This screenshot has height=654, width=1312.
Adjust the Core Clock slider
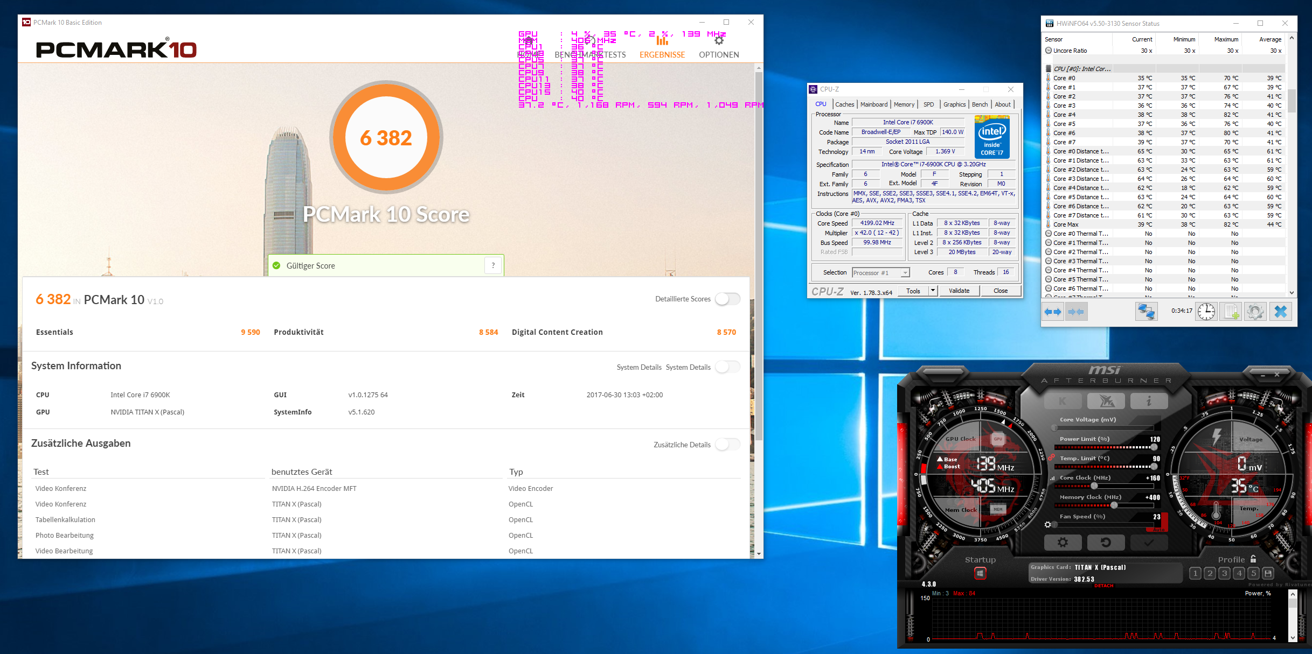tap(1094, 486)
